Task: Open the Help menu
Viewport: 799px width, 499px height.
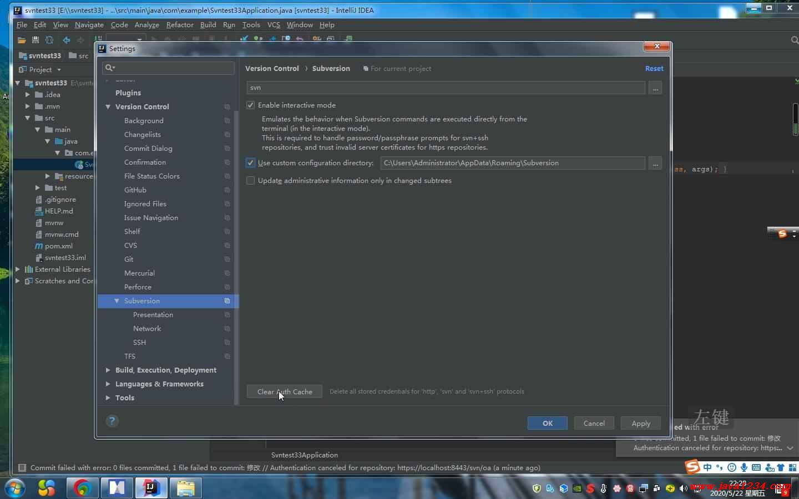Action: (x=327, y=25)
